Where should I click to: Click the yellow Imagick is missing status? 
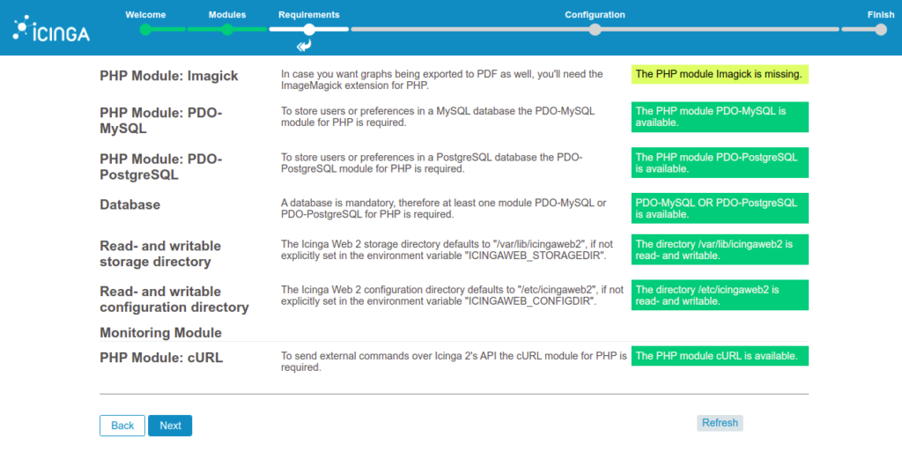[720, 74]
